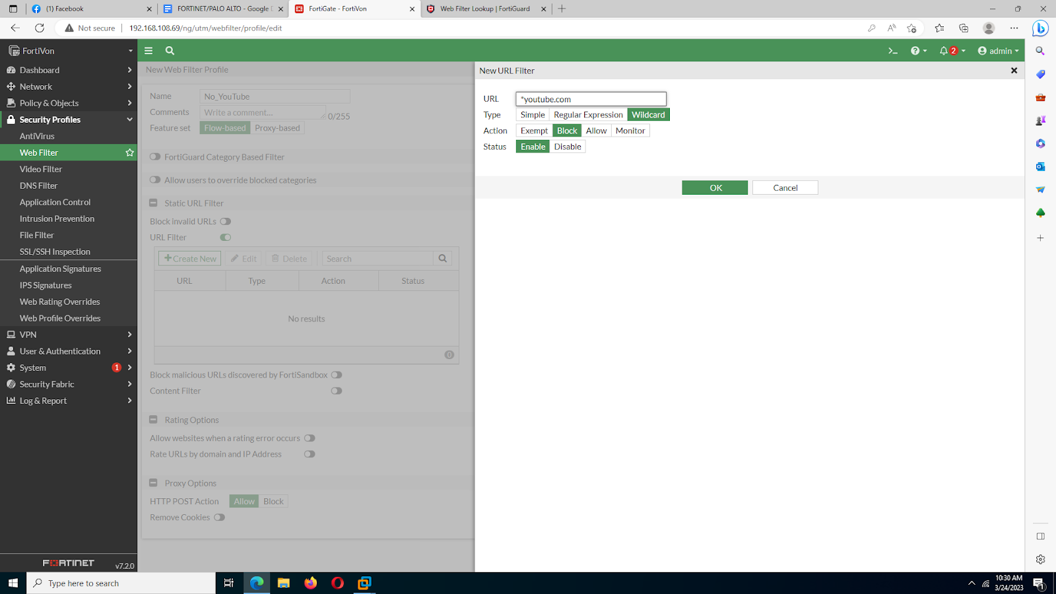The height and width of the screenshot is (594, 1056).
Task: Select the Simple URL type
Action: [x=533, y=115]
